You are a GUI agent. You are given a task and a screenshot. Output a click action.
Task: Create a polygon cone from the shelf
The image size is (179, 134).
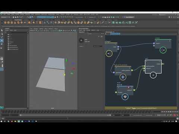pos(15,23)
